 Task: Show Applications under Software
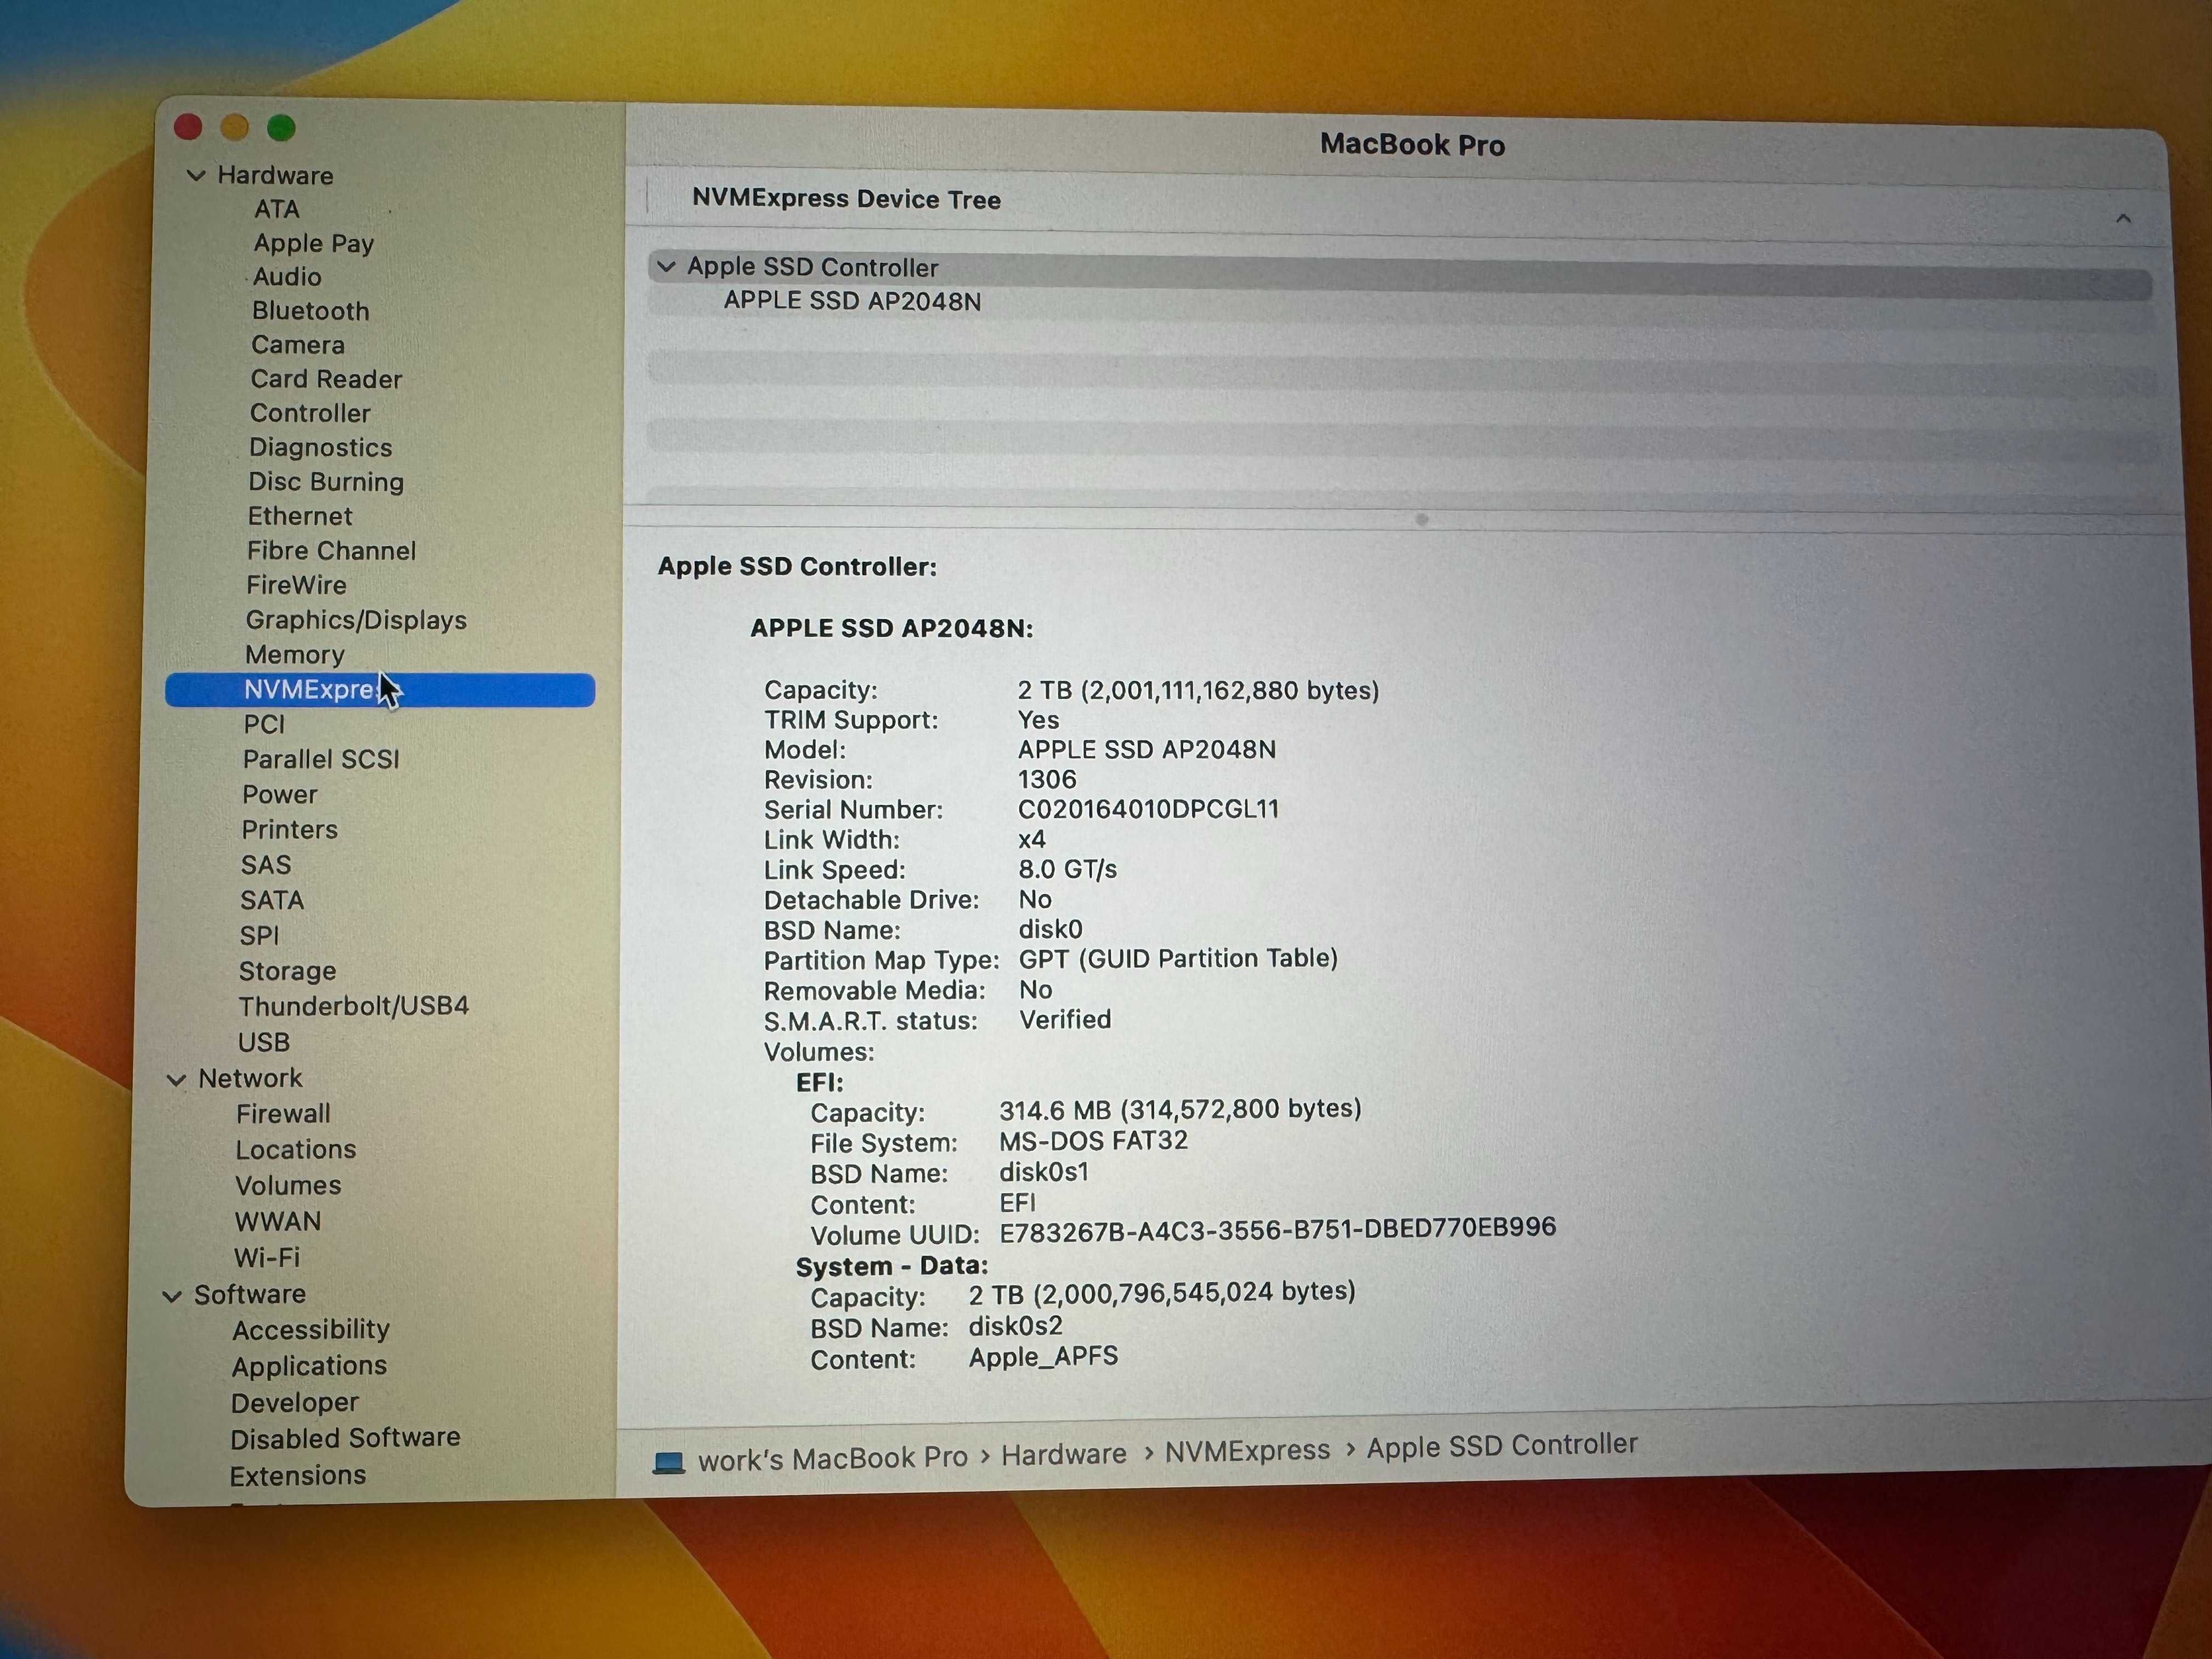[x=309, y=1366]
